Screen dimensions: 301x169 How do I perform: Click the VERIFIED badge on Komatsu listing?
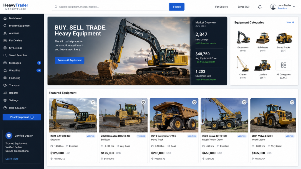click(141, 136)
